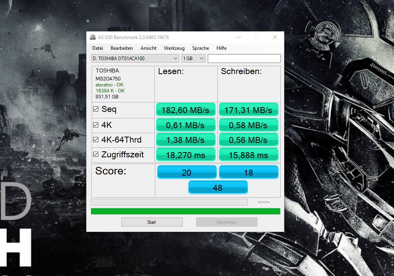
Task: Minimize the AS SSD Benchmark window
Action: pos(239,37)
